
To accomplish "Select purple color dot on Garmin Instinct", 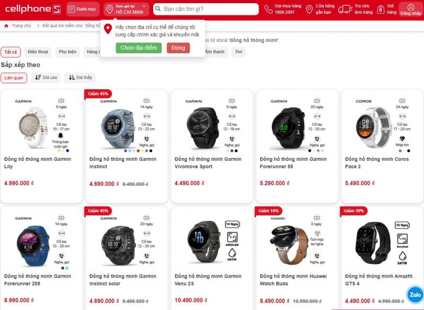I will (x=126, y=151).
